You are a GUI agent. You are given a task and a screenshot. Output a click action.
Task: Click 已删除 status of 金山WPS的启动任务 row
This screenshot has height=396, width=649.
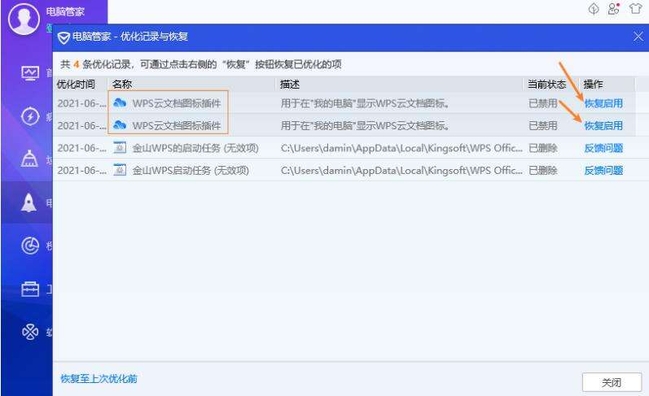point(543,148)
